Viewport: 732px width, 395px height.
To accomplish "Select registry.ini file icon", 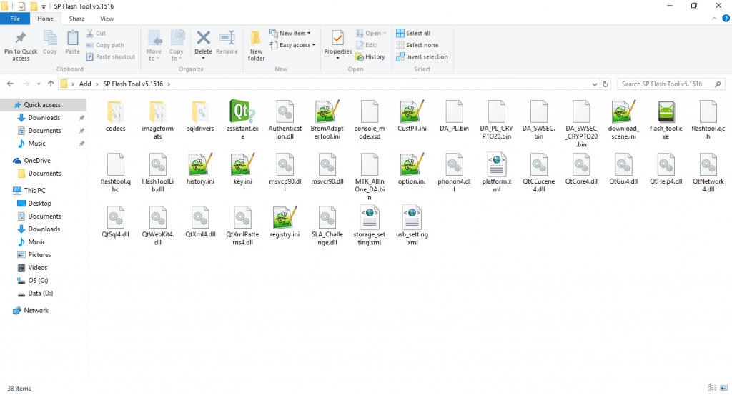I will tap(285, 218).
